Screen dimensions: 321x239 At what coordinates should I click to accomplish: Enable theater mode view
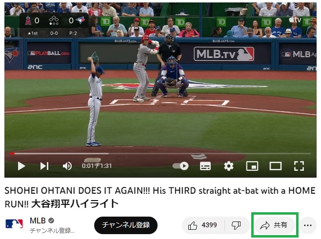276,166
